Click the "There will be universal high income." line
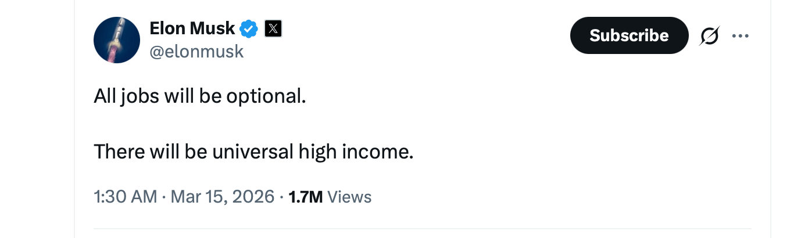 253,152
